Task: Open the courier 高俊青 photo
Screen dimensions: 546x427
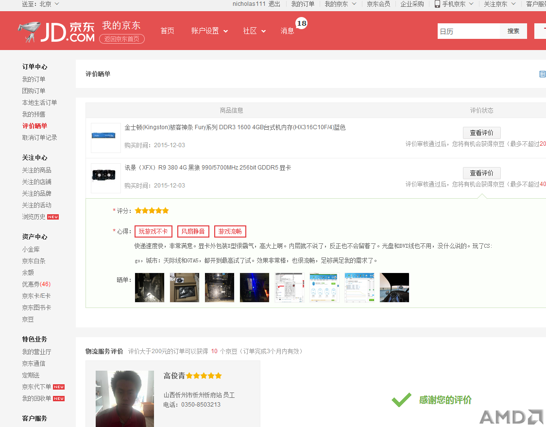Action: click(125, 399)
